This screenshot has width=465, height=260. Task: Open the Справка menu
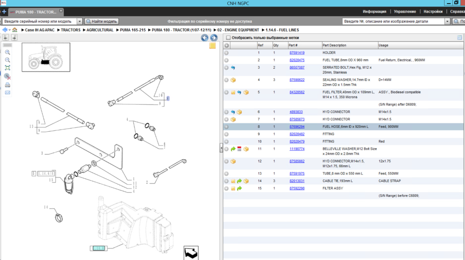[457, 12]
